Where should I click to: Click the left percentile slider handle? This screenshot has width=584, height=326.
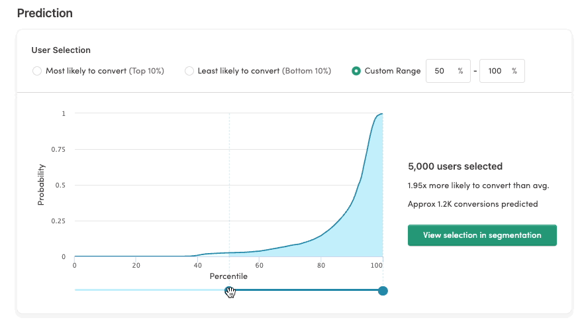point(229,291)
